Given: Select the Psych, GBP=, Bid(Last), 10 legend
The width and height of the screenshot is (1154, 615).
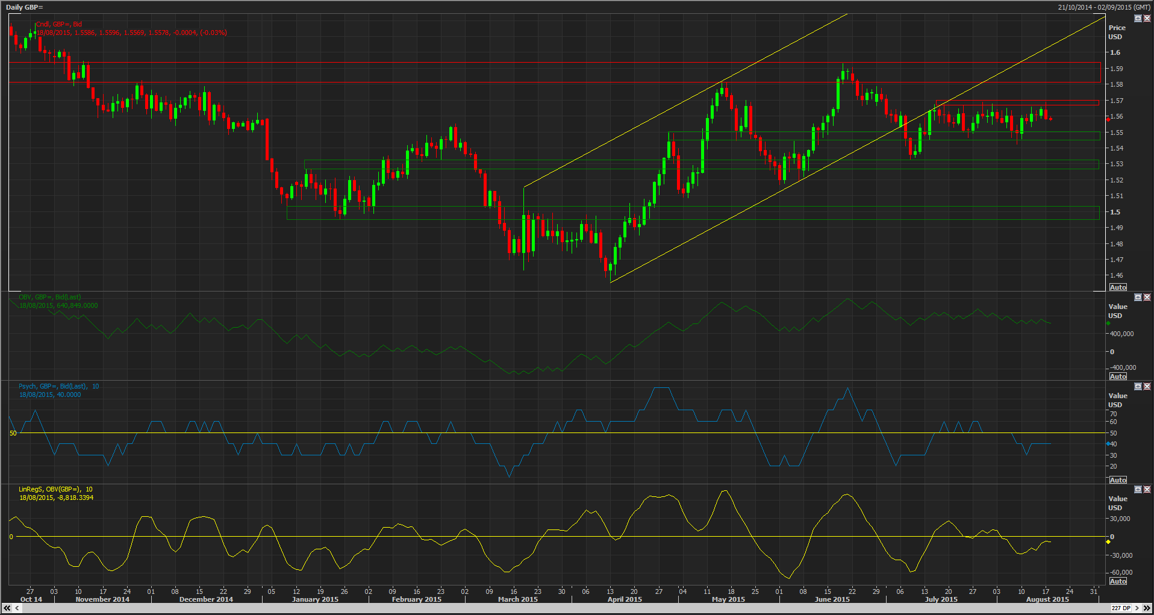Looking at the screenshot, I should 58,386.
